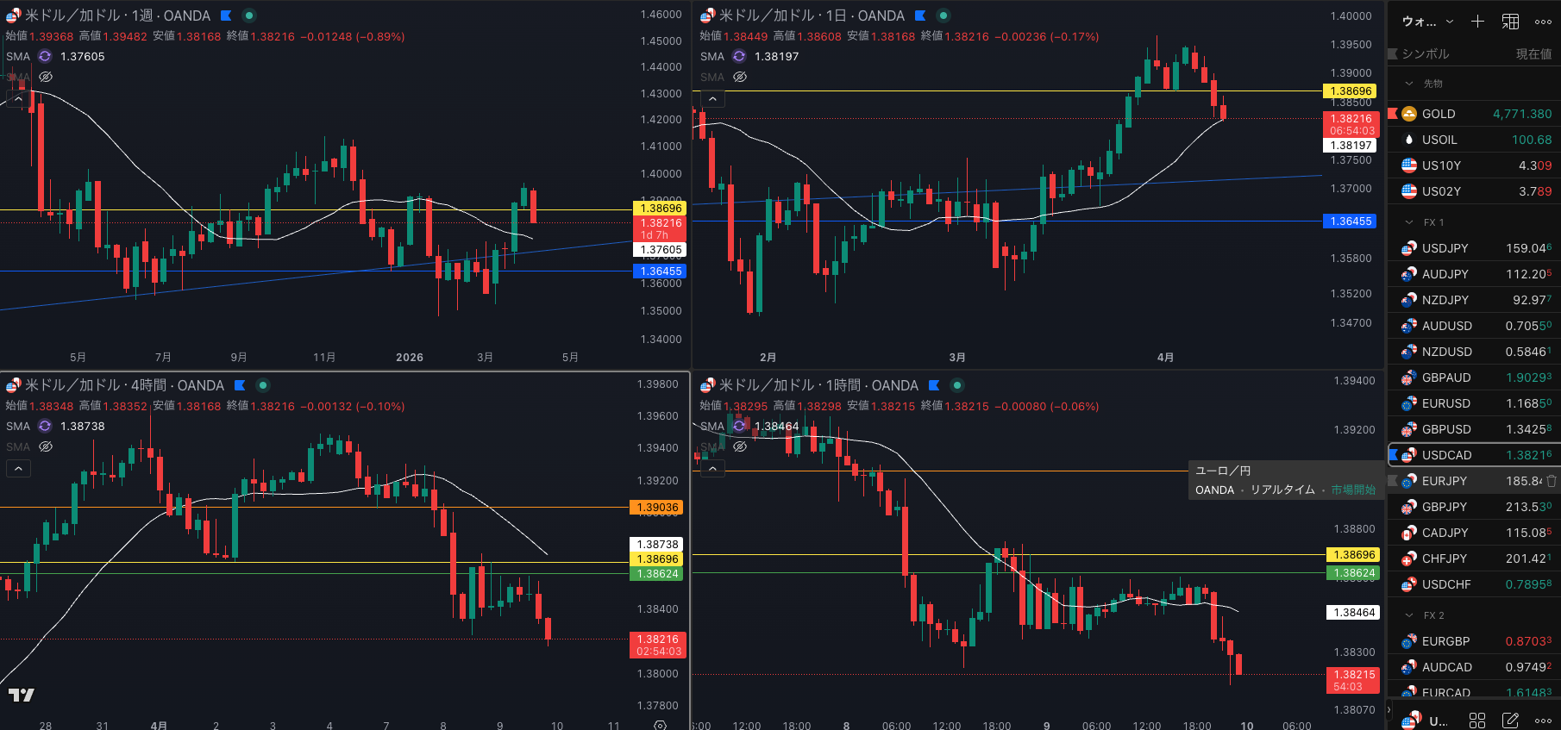Sort watchlist by the シンボル column header
This screenshot has width=1561, height=730.
click(1425, 53)
